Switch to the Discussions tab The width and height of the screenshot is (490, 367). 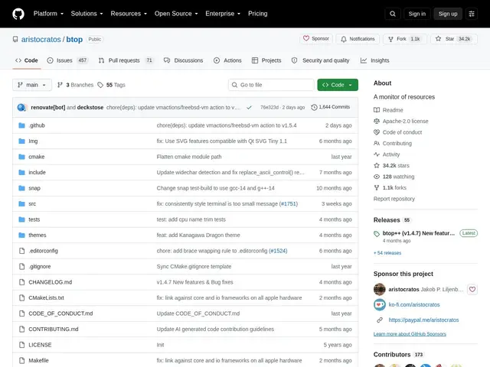click(184, 60)
